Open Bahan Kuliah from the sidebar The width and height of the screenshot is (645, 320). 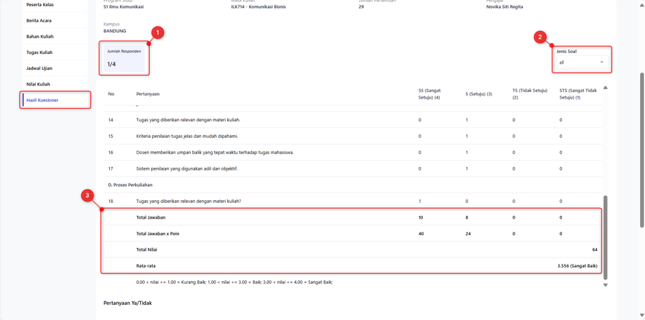tap(55, 36)
